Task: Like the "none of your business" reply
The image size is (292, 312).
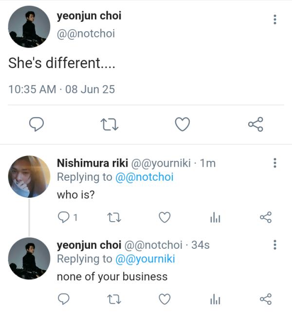Action: [x=165, y=298]
